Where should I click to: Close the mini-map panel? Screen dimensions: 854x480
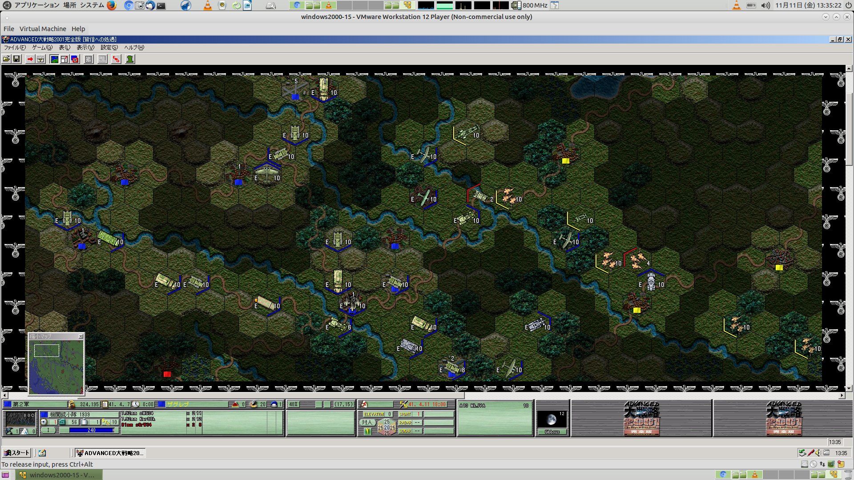[x=81, y=336]
